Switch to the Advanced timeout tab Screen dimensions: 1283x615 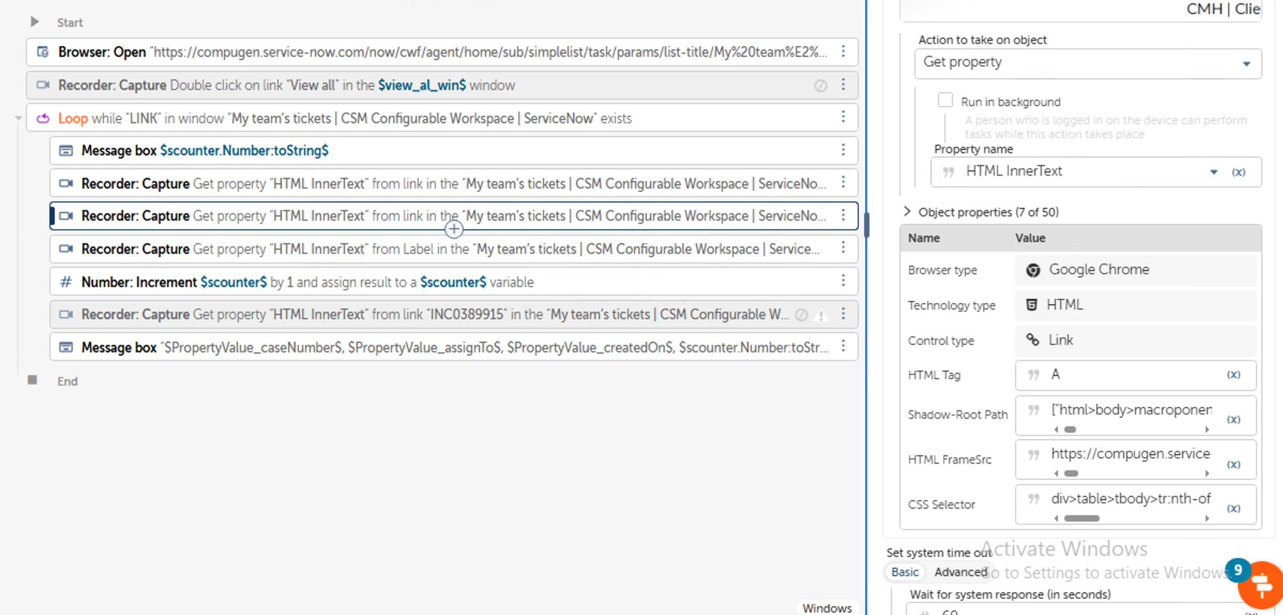[961, 572]
